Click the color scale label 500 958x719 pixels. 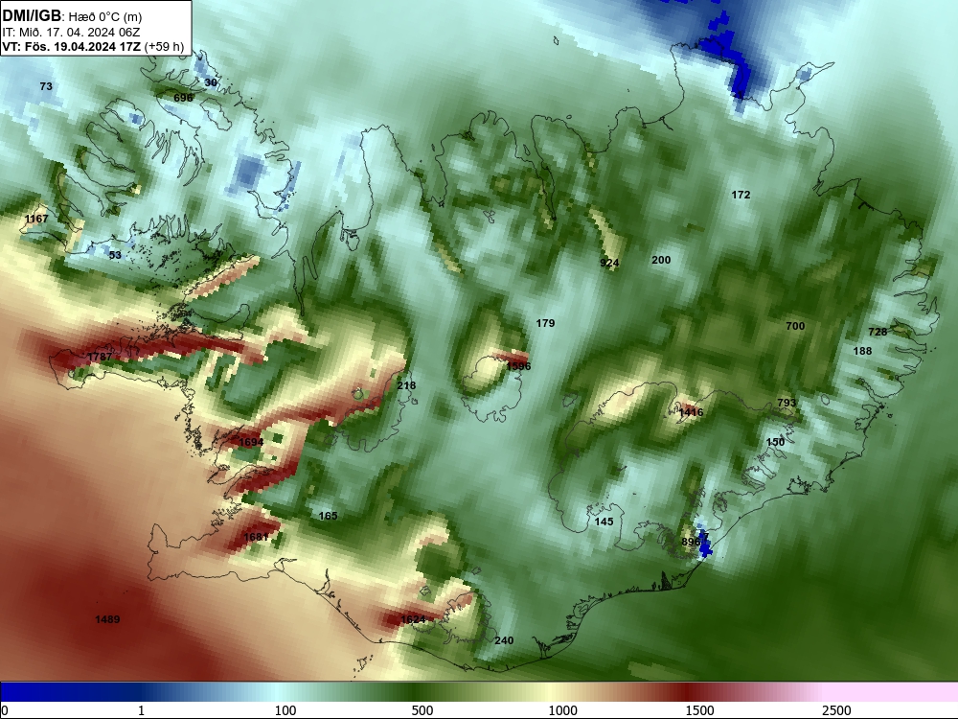(x=422, y=710)
